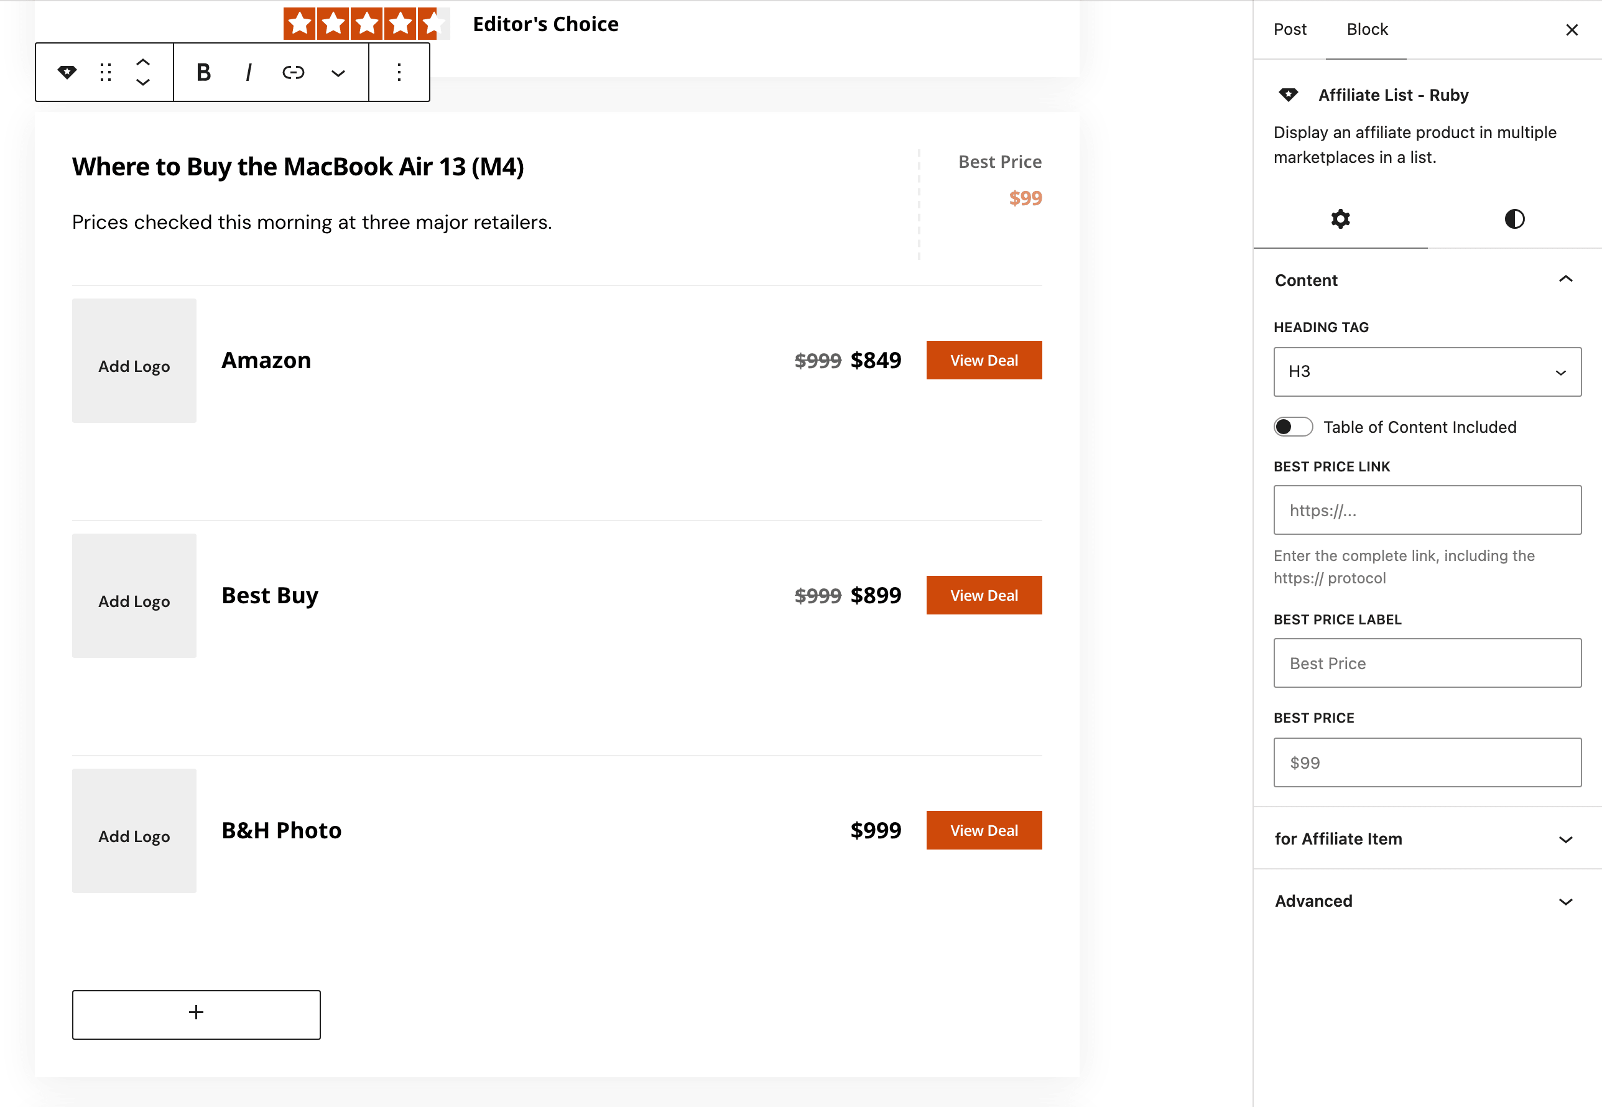Viewport: 1602px width, 1107px height.
Task: Click the B&H Photo retailer name
Action: pyautogui.click(x=282, y=831)
